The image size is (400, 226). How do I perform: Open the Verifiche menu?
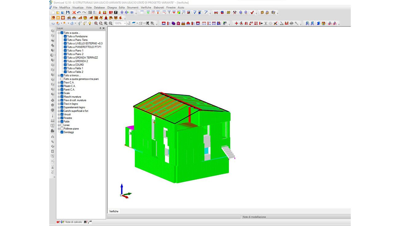tap(146, 7)
